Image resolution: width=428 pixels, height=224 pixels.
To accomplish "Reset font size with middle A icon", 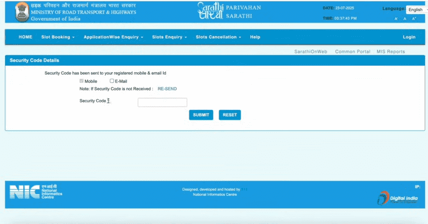I will (405, 19).
